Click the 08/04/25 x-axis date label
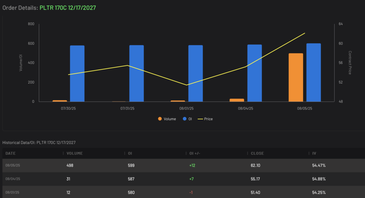 [246, 108]
